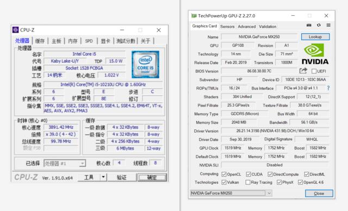Click the instruction set list starting with MMX
This screenshot has width=348, height=211.
point(103,108)
